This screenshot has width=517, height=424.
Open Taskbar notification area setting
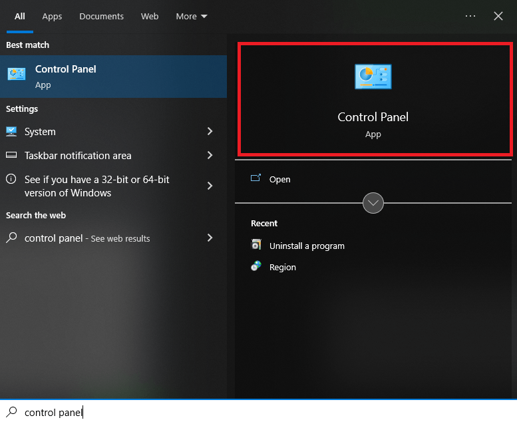(x=113, y=155)
